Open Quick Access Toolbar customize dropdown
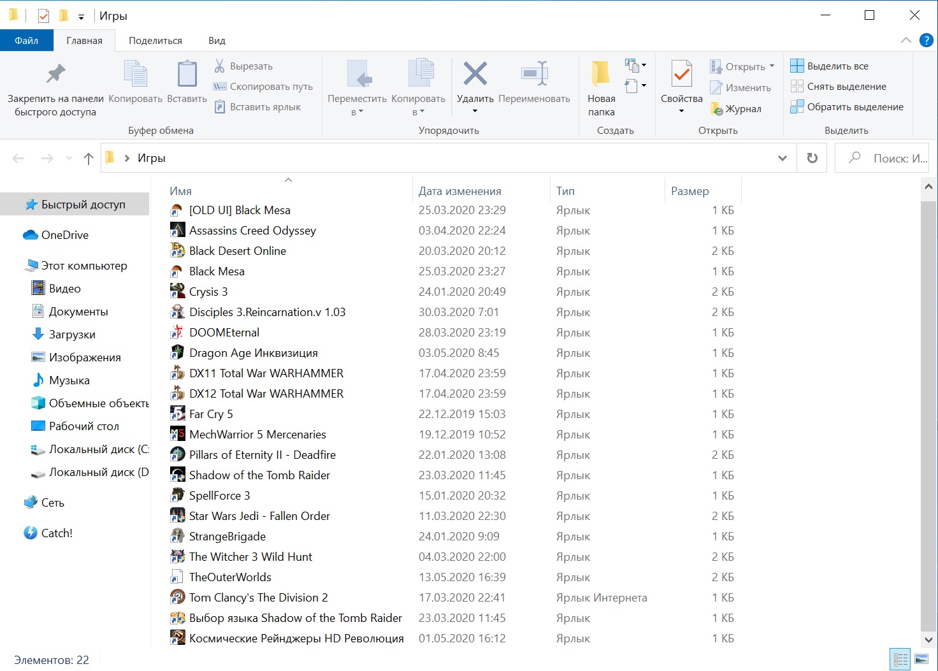 click(81, 17)
